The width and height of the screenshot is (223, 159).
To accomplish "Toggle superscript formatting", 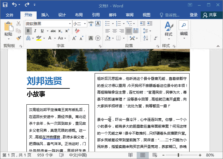I will point(67,31).
